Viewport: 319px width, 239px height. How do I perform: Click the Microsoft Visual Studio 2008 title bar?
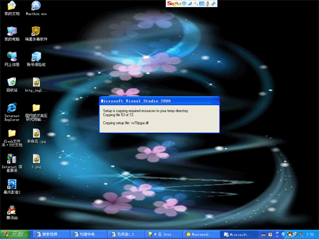[x=159, y=101]
